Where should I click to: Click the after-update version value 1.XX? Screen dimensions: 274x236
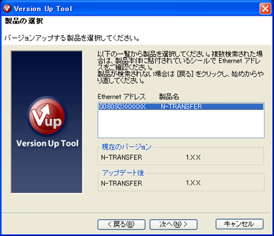pyautogui.click(x=193, y=183)
